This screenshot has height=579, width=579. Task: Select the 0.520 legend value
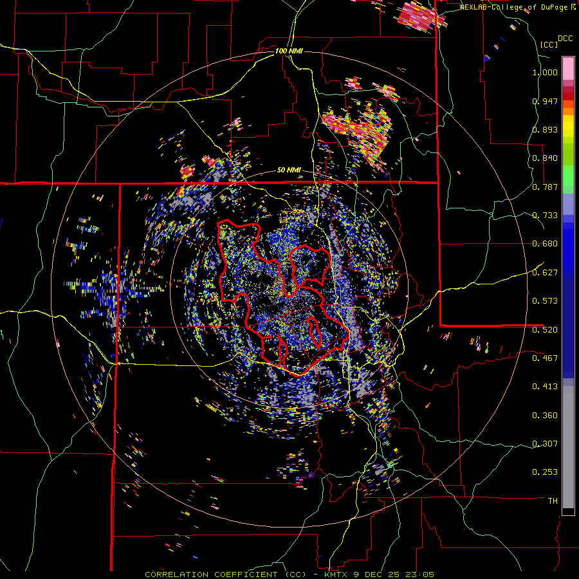pos(545,330)
